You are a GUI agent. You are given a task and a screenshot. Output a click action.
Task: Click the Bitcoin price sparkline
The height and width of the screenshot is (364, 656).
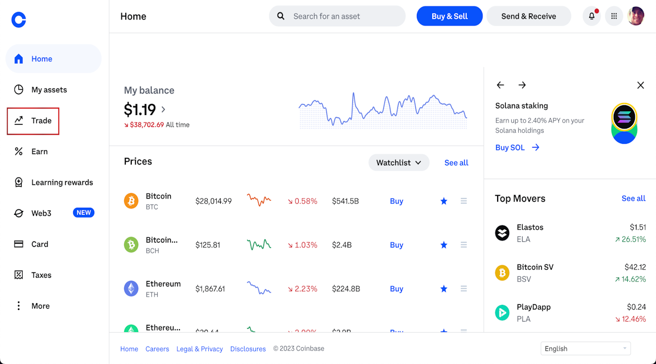point(259,200)
